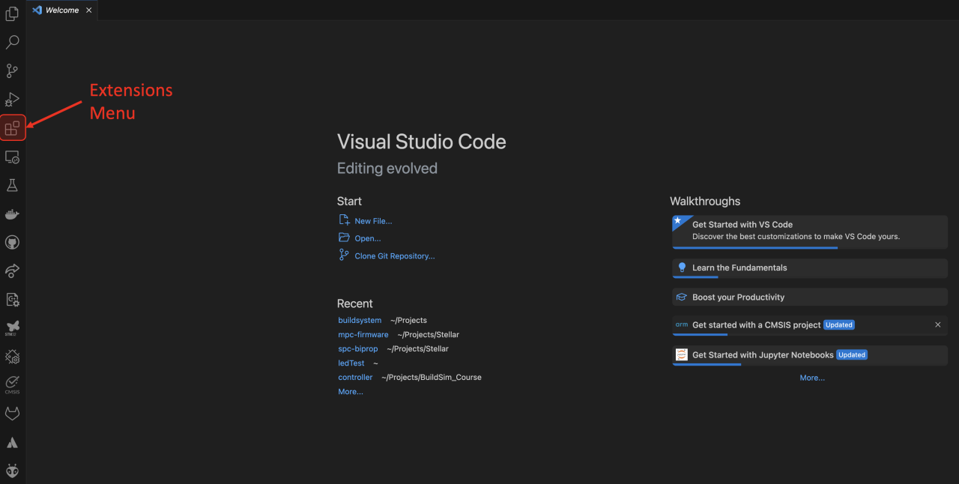Viewport: 959px width, 484px height.
Task: Click the Clone Git Repository link
Action: coord(395,255)
